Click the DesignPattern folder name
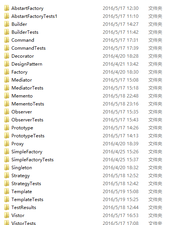The image size is (180, 225). tap(27, 64)
